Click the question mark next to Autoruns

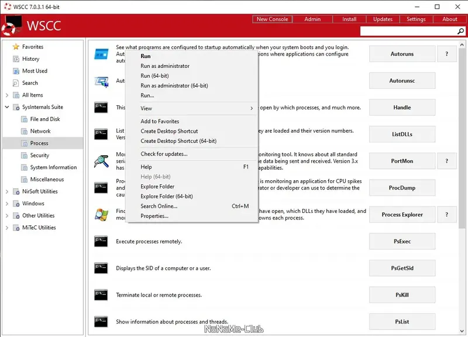[x=447, y=53]
